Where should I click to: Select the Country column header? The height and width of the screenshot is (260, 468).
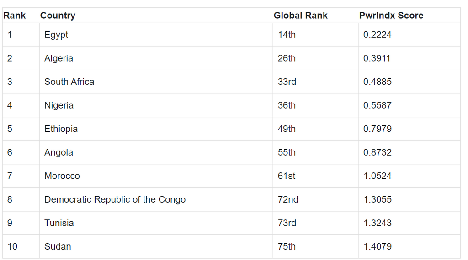click(x=58, y=16)
